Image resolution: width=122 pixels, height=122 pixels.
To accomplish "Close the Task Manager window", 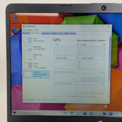I will coord(109,26).
